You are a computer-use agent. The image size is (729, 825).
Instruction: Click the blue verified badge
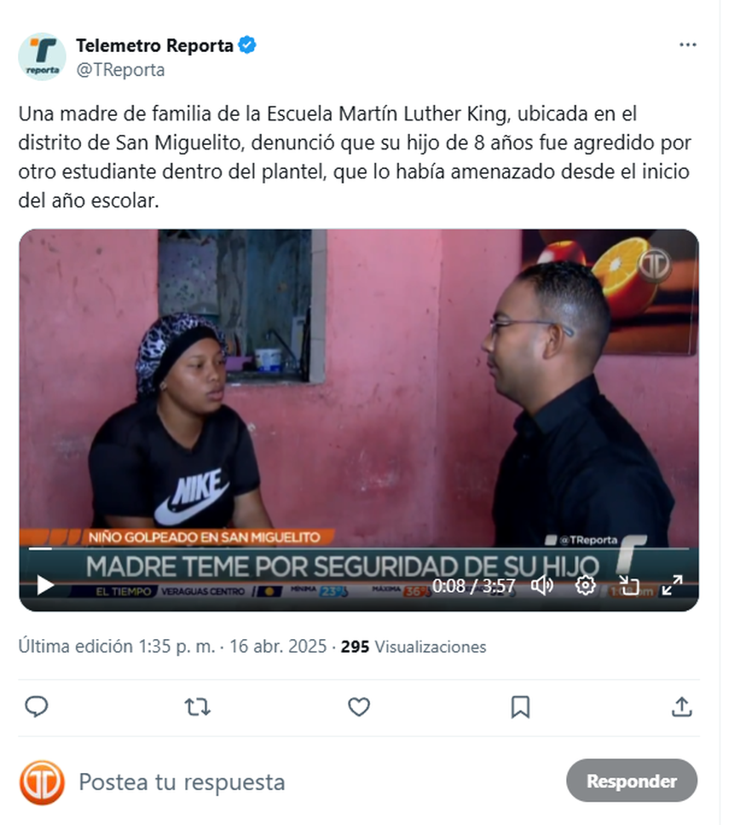247,45
